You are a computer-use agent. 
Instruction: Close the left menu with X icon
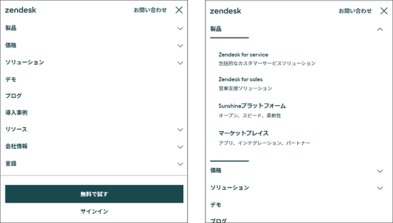179,10
